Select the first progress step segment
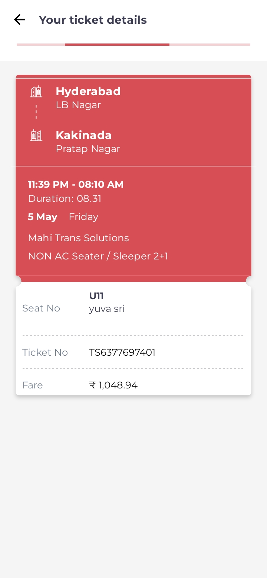267x578 pixels. coord(41,45)
